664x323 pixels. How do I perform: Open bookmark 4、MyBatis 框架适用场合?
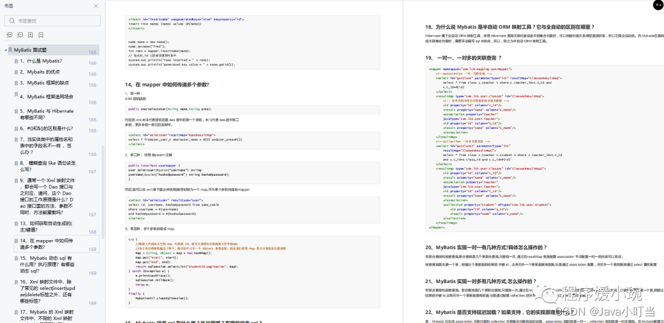click(47, 96)
